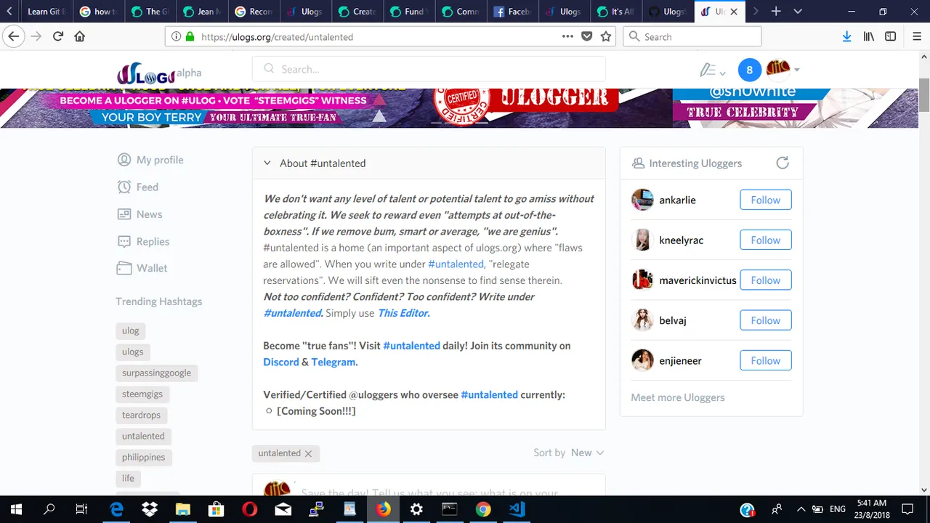
Task: Switch to the Fund tab
Action: (x=409, y=12)
